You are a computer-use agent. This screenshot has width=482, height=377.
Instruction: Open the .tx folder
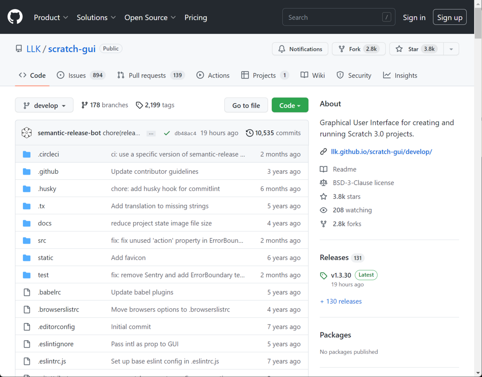[41, 206]
